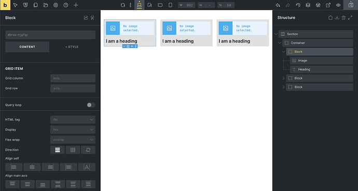This screenshot has height=191, width=358.
Task: Click the user-shaped icon in Block panel header
Action: pyautogui.click(x=92, y=18)
